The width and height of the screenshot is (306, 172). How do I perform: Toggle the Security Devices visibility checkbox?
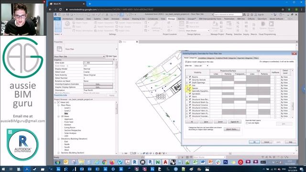pos(190,80)
